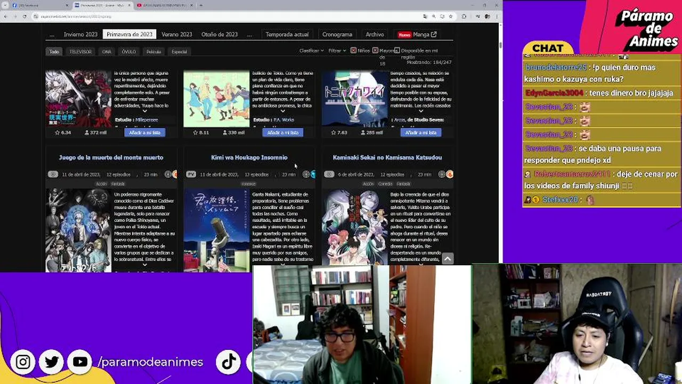The width and height of the screenshot is (682, 384).
Task: Toggle Disponible en mi región checkbox
Action: click(x=397, y=51)
